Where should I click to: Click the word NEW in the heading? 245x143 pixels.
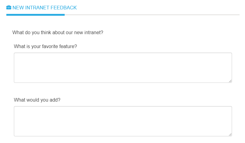tap(18, 8)
